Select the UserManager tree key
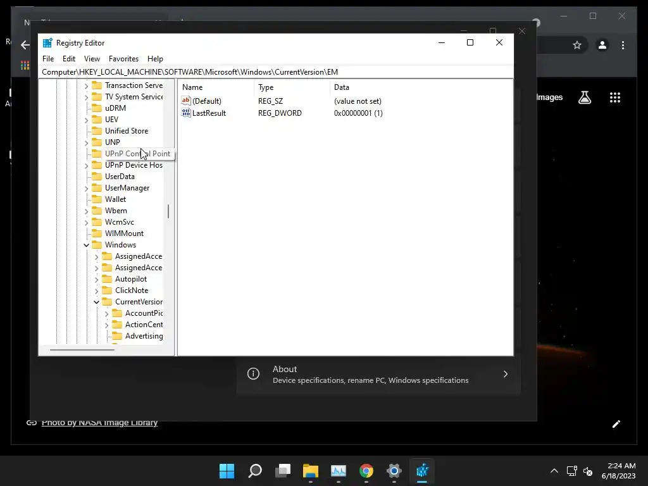 (x=127, y=187)
